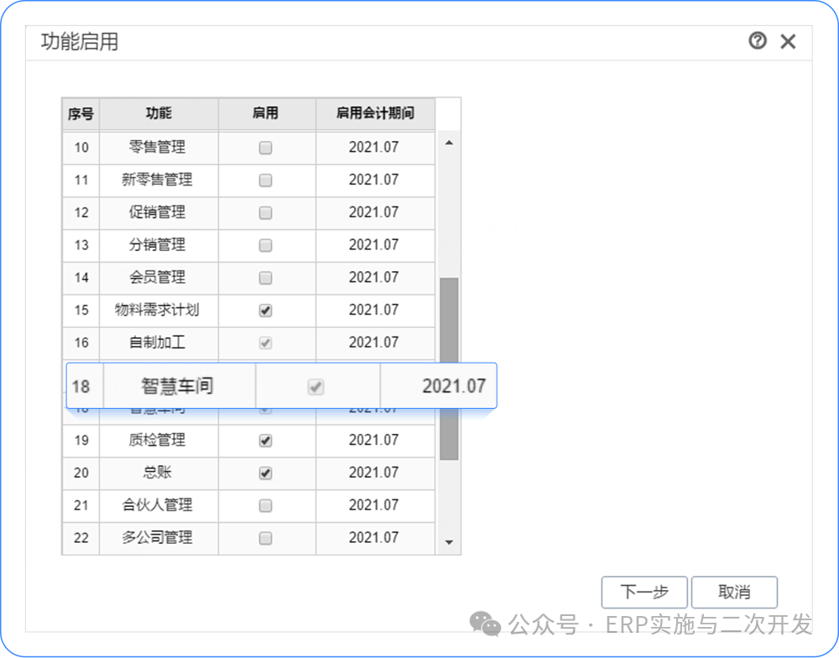Click the 2021.07 period for 总账
839x658 pixels.
click(374, 473)
